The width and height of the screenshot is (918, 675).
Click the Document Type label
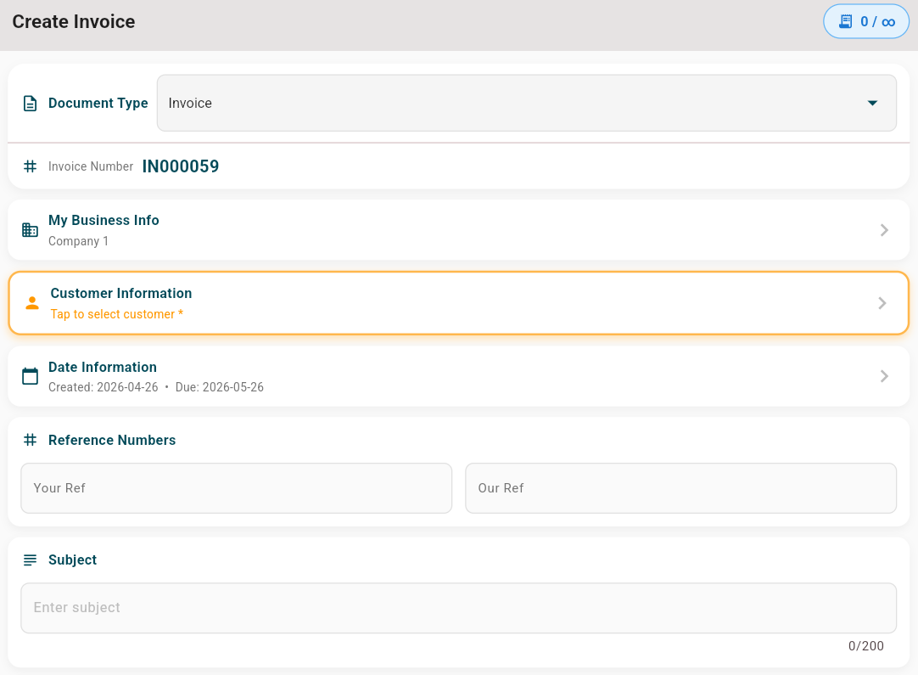point(98,103)
